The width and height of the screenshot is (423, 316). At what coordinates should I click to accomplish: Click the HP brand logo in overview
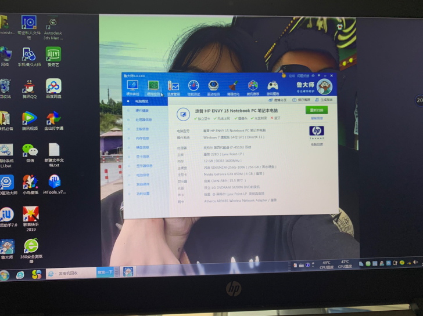317,131
